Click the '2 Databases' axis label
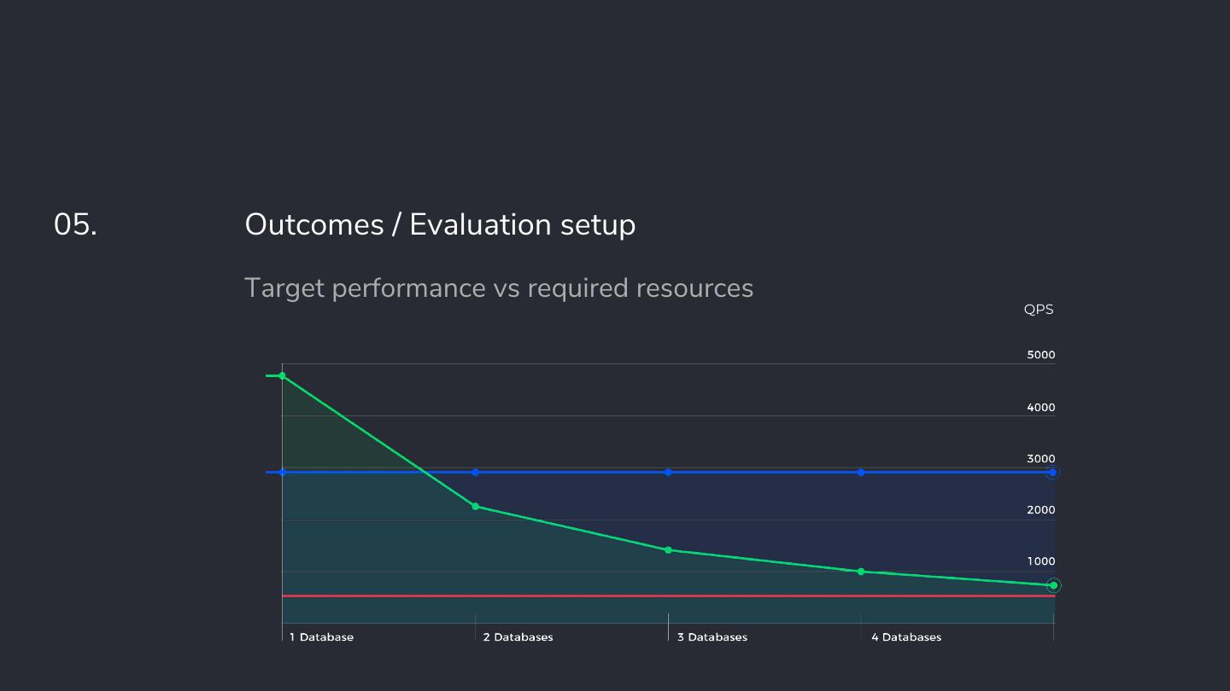The image size is (1230, 691). tap(518, 637)
